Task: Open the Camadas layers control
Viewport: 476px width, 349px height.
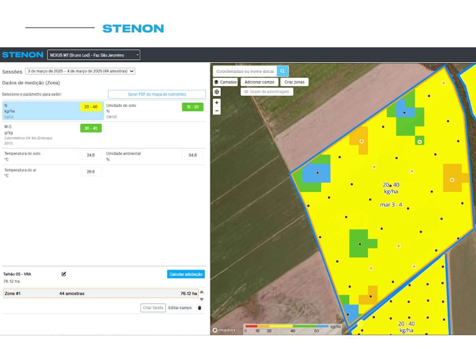Action: click(x=225, y=82)
